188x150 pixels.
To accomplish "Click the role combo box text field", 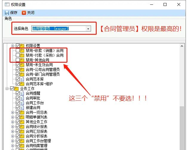I will pos(58,29).
